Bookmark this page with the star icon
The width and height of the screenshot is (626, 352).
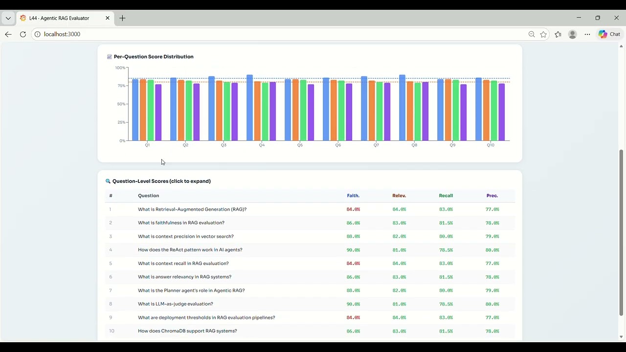pos(544,34)
